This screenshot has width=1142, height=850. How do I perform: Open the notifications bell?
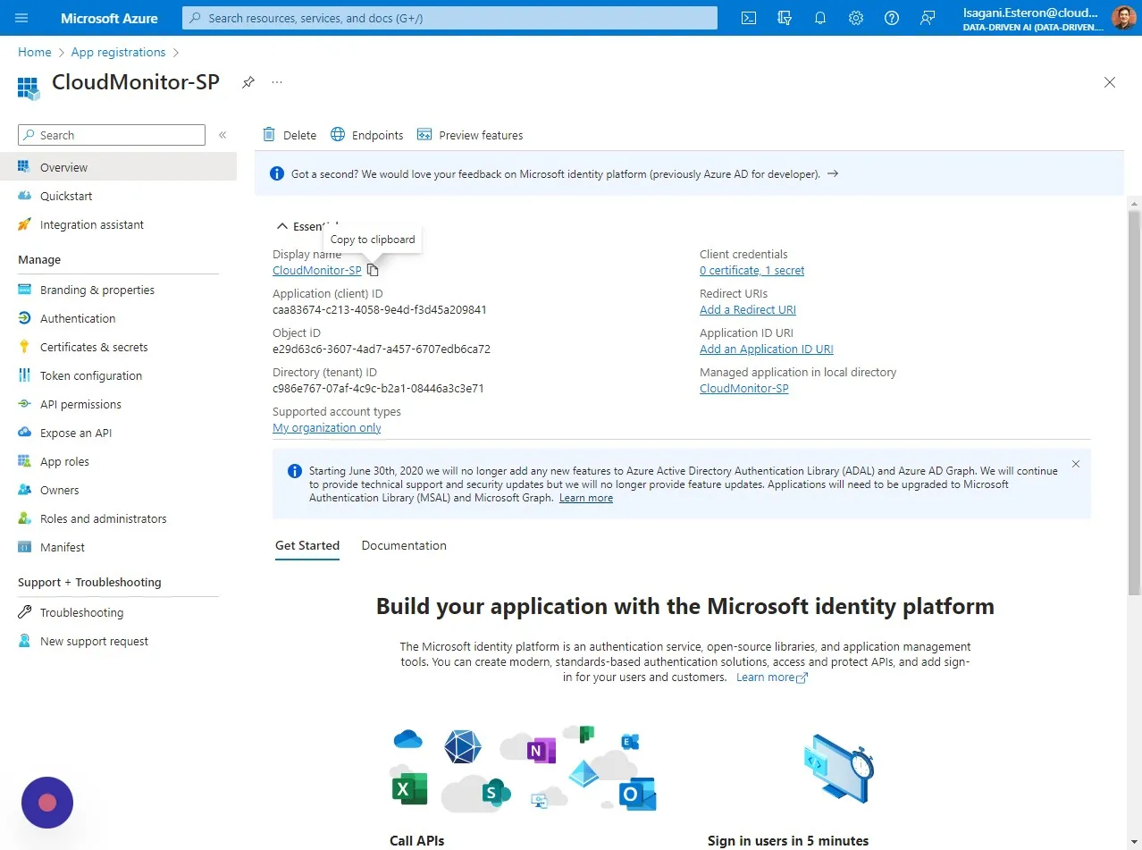820,18
